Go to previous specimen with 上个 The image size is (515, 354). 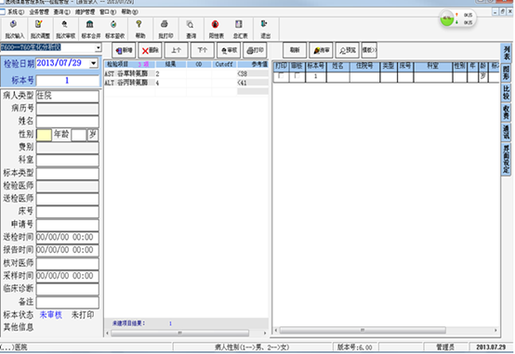click(177, 50)
